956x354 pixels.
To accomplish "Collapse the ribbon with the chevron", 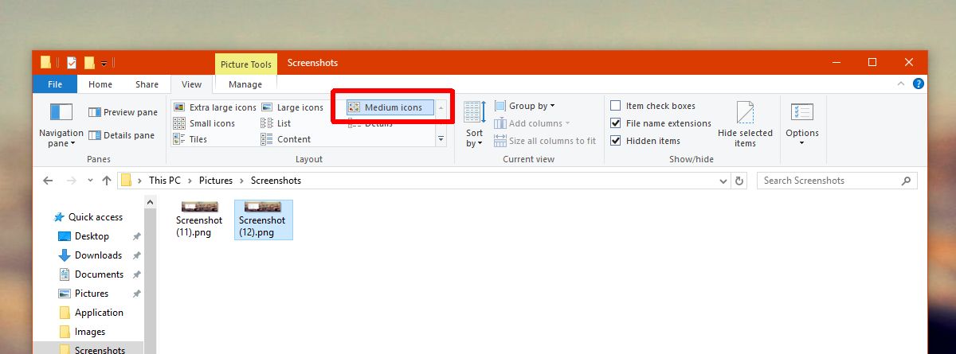I will tap(901, 84).
